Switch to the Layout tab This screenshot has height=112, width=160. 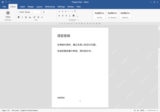[x=39, y=7]
